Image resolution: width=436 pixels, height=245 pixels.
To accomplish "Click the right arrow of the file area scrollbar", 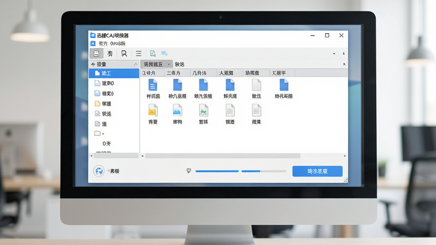I will [x=345, y=156].
